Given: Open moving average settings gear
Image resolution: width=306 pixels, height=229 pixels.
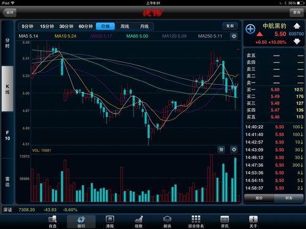Looking at the screenshot, I should (234, 36).
